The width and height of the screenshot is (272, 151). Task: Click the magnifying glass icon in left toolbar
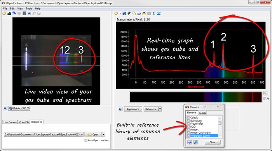tap(34, 13)
